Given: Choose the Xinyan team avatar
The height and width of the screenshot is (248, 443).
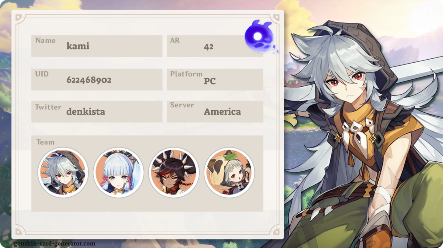Looking at the screenshot, I should click(174, 172).
